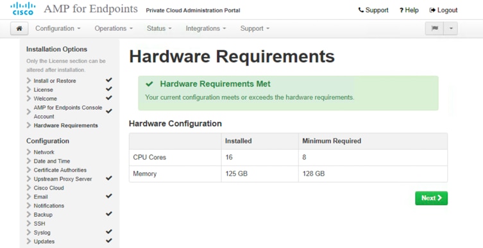The width and height of the screenshot is (483, 248).
Task: Select Install or Restore in the sidebar
Action: pos(55,81)
